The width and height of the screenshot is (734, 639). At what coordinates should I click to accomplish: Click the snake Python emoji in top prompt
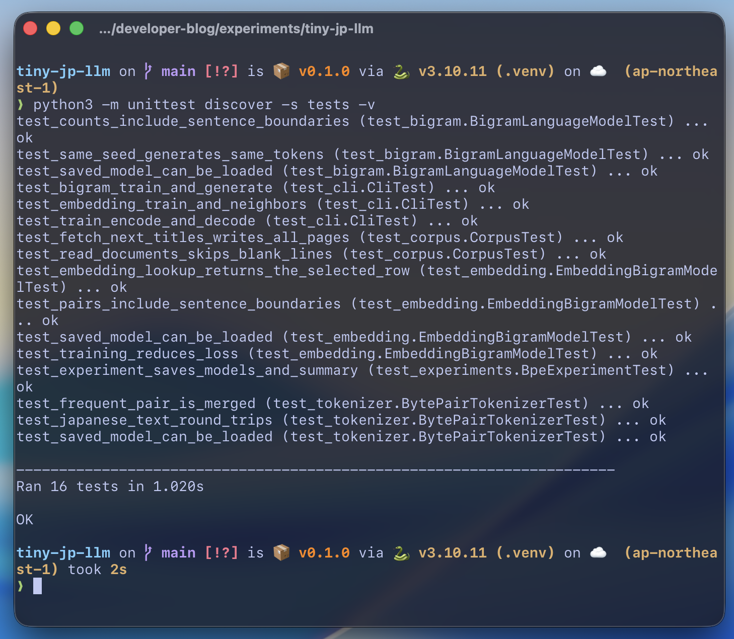(x=401, y=71)
